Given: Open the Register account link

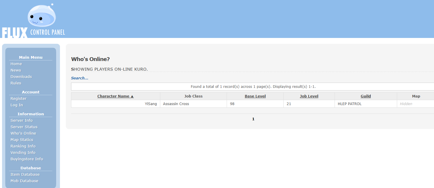Looking at the screenshot, I should pos(18,99).
